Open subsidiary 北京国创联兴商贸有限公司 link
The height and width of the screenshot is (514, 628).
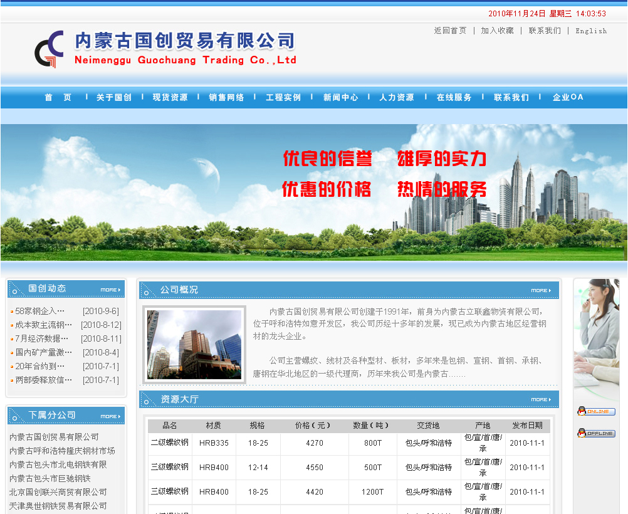click(58, 492)
